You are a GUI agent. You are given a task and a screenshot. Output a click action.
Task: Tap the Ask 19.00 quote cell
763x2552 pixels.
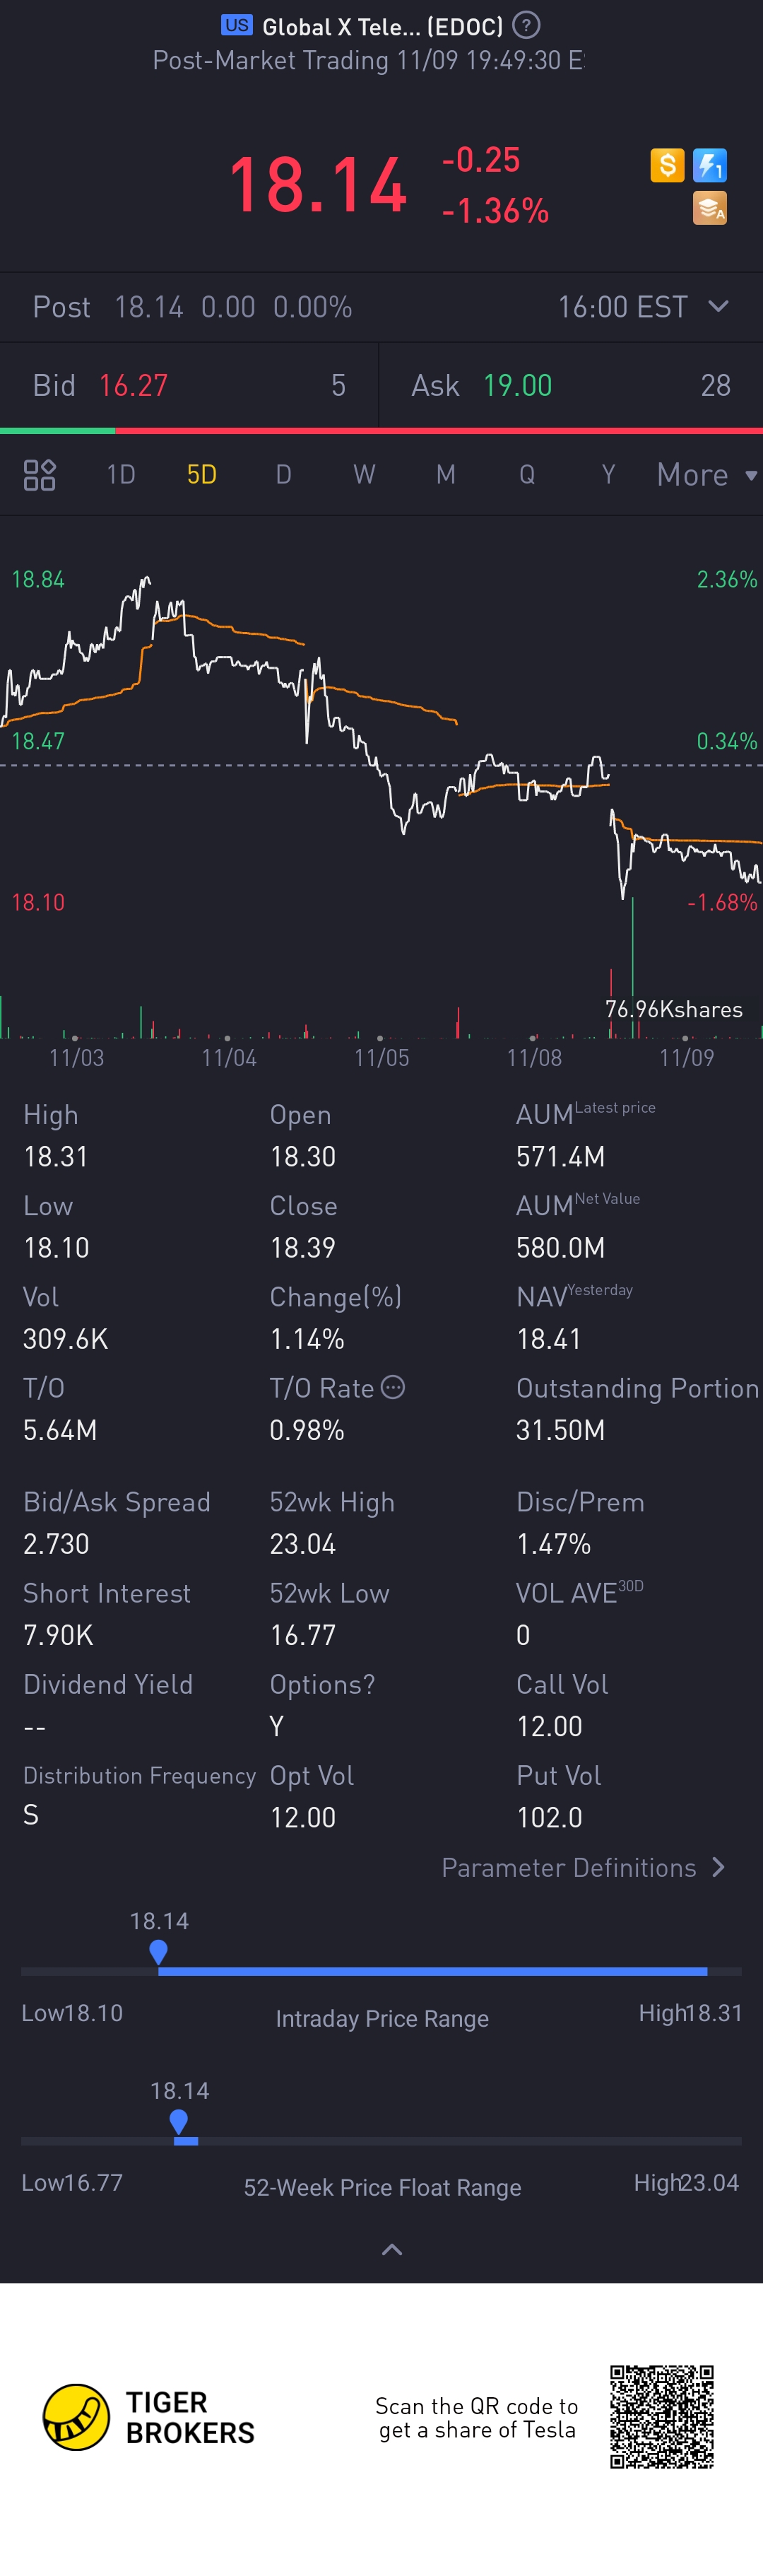coord(570,385)
